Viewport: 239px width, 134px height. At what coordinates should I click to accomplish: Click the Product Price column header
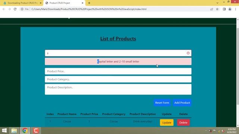point(89,114)
